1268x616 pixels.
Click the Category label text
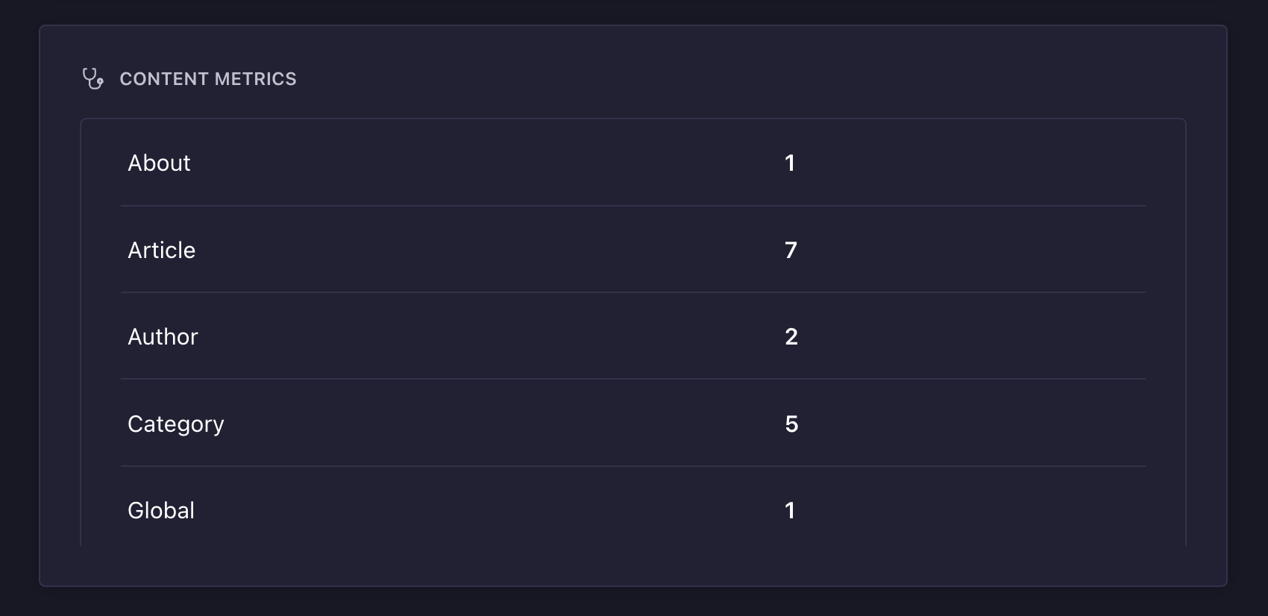click(176, 424)
